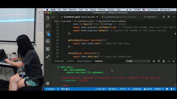Click the battery indicator showing 34%
This screenshot has height=99, width=177.
coord(137,10)
